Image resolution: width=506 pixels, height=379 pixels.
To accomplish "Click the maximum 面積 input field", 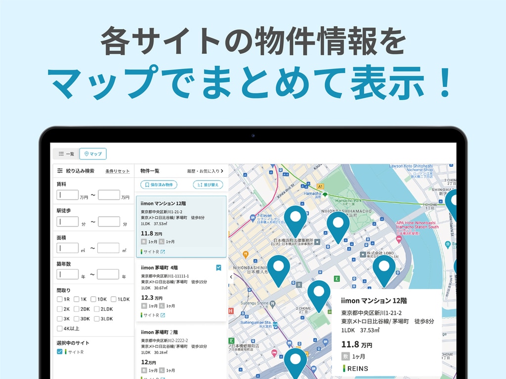I will coord(108,248).
